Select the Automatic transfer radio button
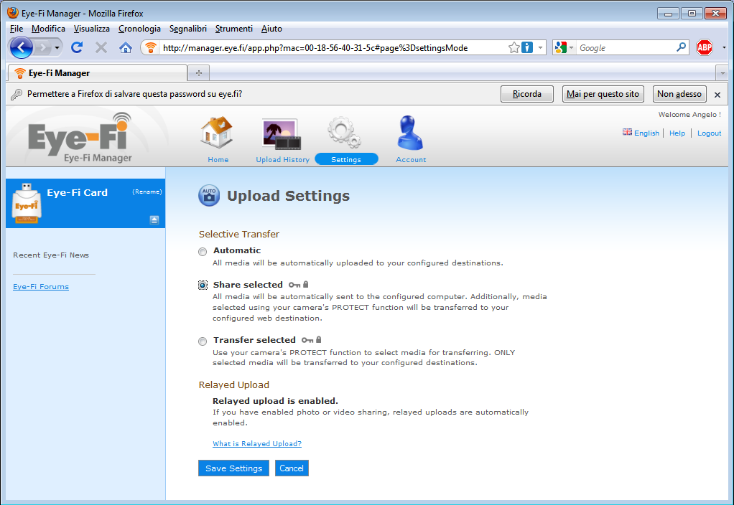The height and width of the screenshot is (505, 734). pos(203,252)
